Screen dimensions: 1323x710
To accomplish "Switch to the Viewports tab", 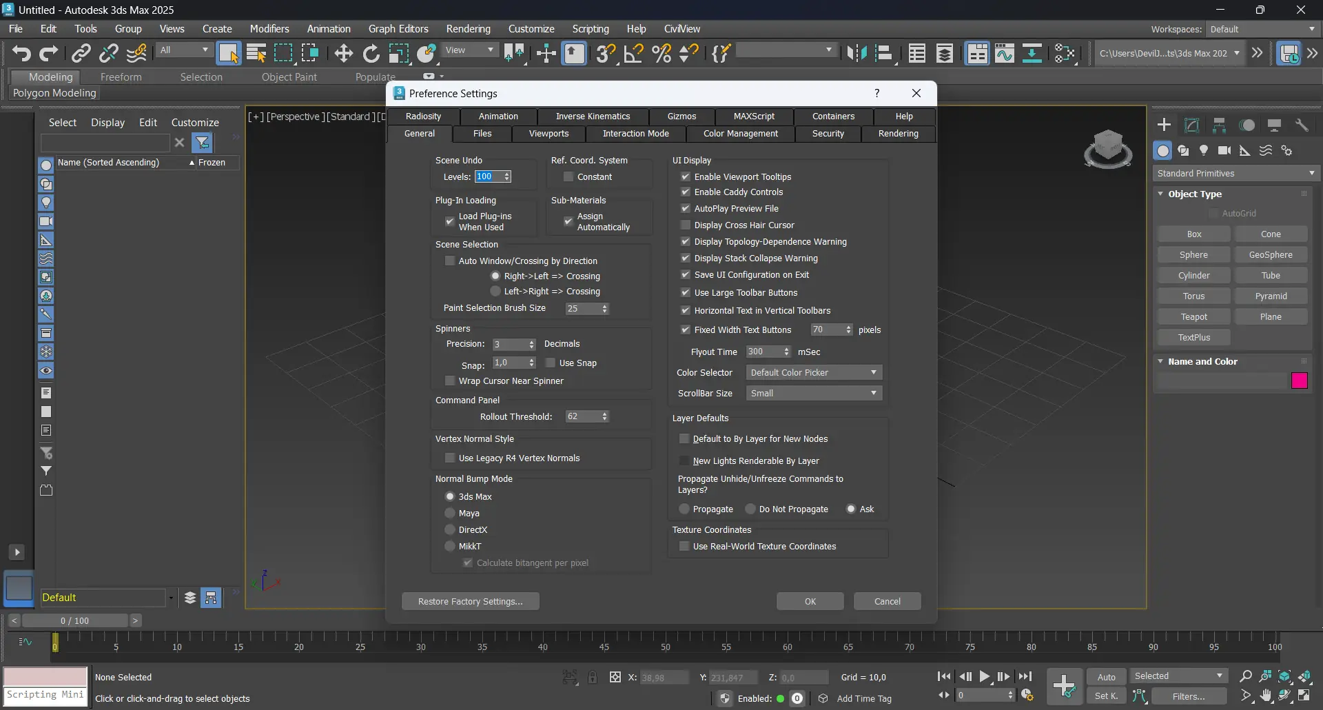I will [548, 134].
